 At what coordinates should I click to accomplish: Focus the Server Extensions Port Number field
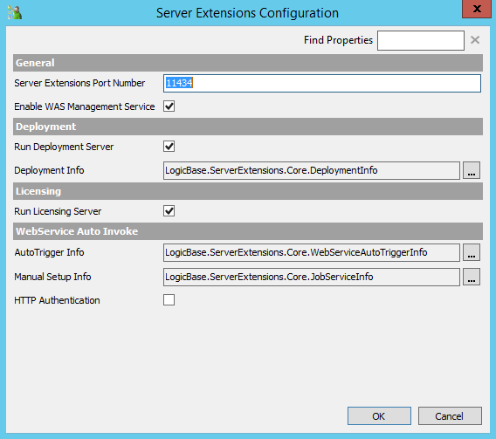coord(322,84)
